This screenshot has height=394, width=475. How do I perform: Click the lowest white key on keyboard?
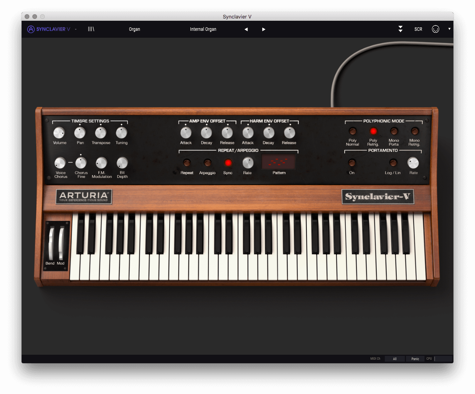[74, 268]
